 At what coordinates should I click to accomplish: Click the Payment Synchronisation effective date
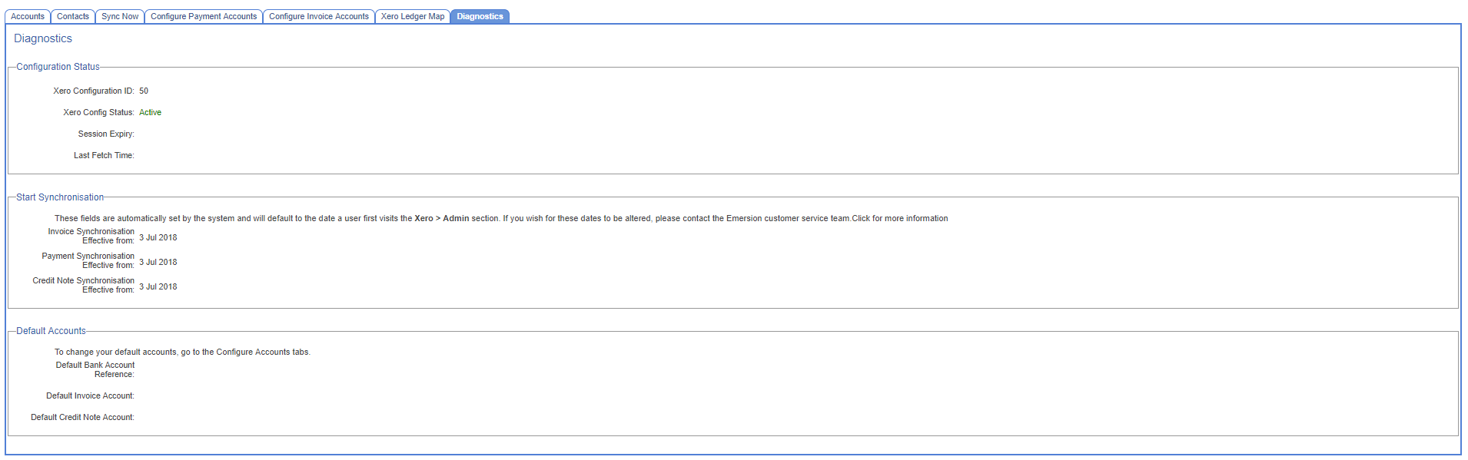158,262
